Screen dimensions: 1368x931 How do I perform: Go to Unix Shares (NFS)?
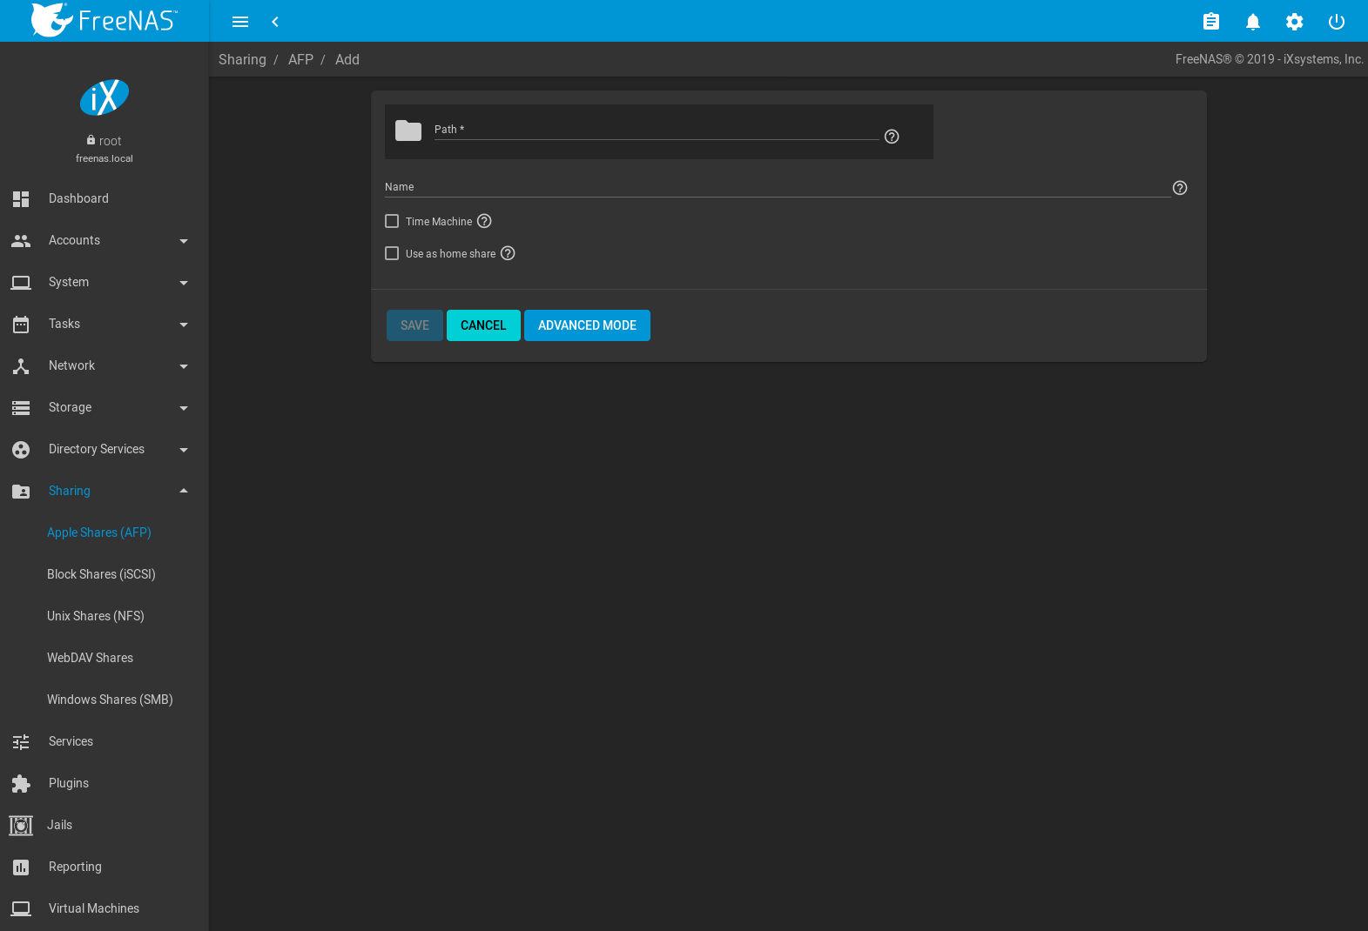(x=96, y=616)
